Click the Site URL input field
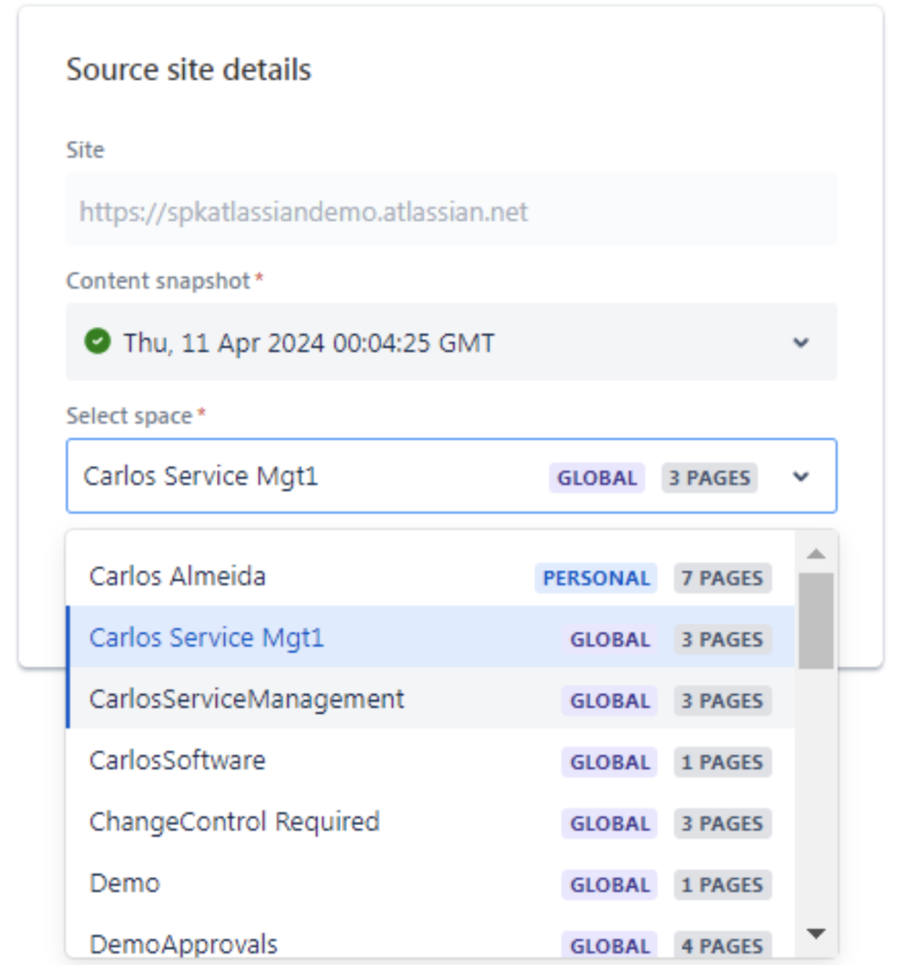Viewport: 902px width, 965px height. (451, 211)
